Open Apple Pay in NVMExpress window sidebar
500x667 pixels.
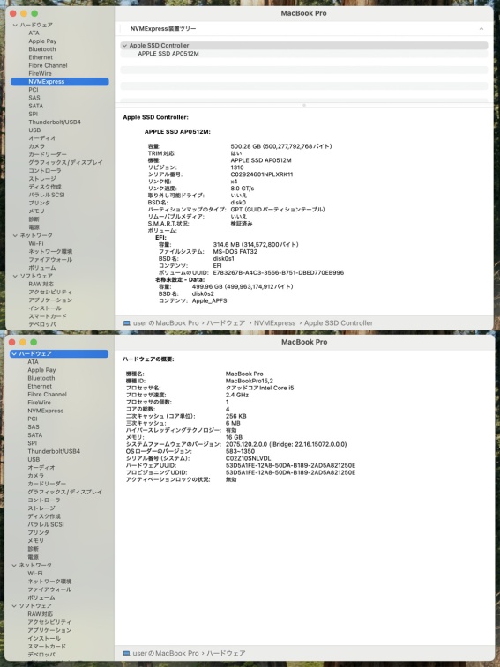coord(42,41)
